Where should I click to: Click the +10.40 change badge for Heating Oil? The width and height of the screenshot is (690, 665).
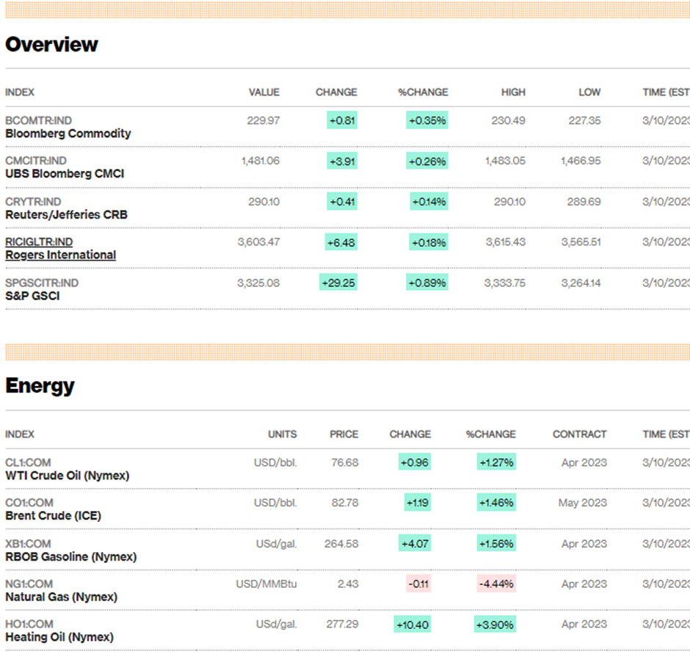412,624
